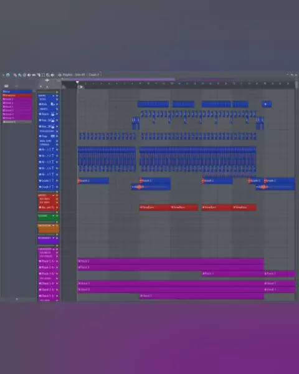
Task: Select the Kick pattern in the picker
Action: click(17, 92)
